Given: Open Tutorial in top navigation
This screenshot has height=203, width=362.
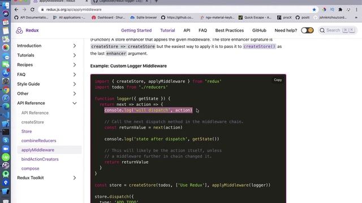Looking at the screenshot, I should 167,30.
